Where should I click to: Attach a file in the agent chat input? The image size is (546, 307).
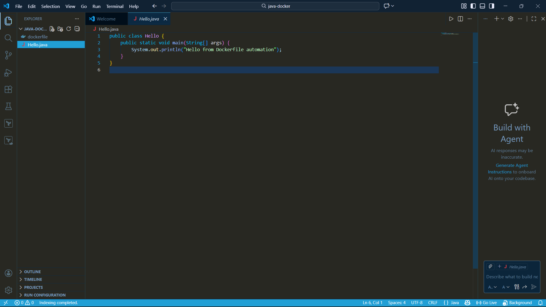pyautogui.click(x=490, y=267)
